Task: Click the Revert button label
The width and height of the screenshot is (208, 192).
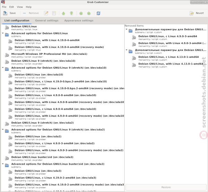Action: [200, 13]
